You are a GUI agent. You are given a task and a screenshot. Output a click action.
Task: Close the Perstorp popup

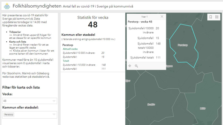(x=162, y=17)
